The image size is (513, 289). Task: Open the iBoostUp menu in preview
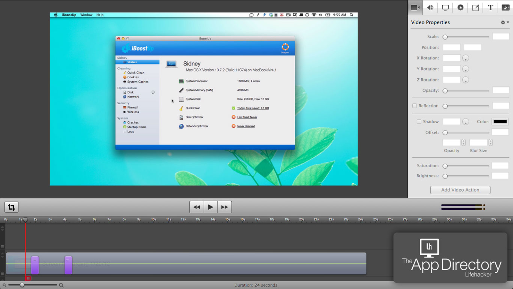[x=69, y=15]
